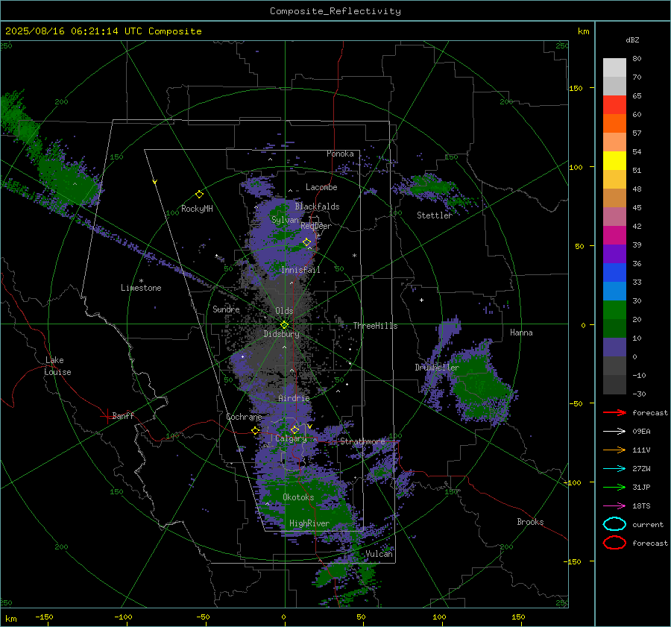The image size is (671, 627).
Task: Pick the violet 36–39 dBZ legend swatch
Action: tap(614, 253)
